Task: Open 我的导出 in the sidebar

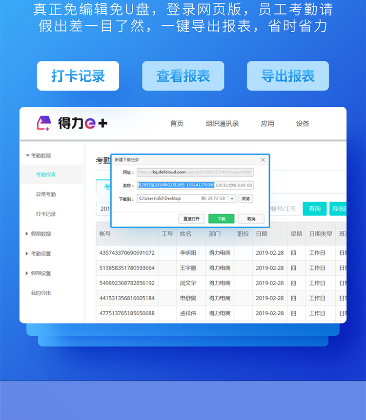Action: (x=41, y=293)
